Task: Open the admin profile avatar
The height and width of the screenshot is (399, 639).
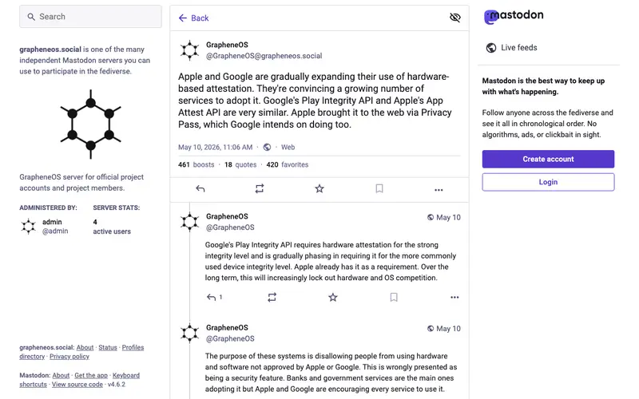Action: 29,226
